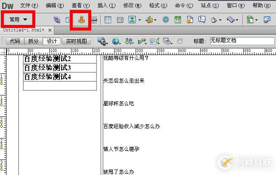Screen dimensions: 276x175
Task: Open the 修改(M) menu
Action: coord(132,6)
